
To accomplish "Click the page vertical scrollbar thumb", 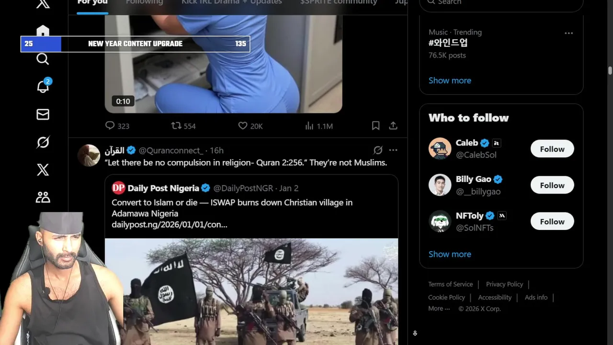I will click(610, 71).
